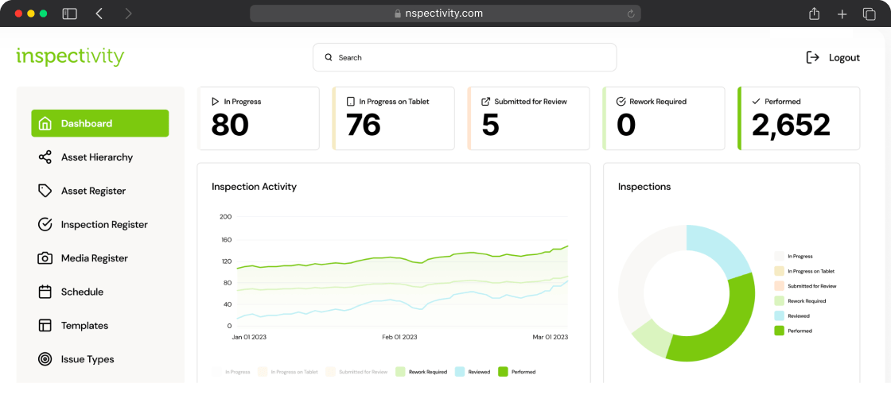Click the Logout arrow icon
Image resolution: width=891 pixels, height=418 pixels.
[812, 57]
